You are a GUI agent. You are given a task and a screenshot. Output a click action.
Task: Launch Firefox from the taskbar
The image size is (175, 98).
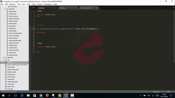point(47,96)
